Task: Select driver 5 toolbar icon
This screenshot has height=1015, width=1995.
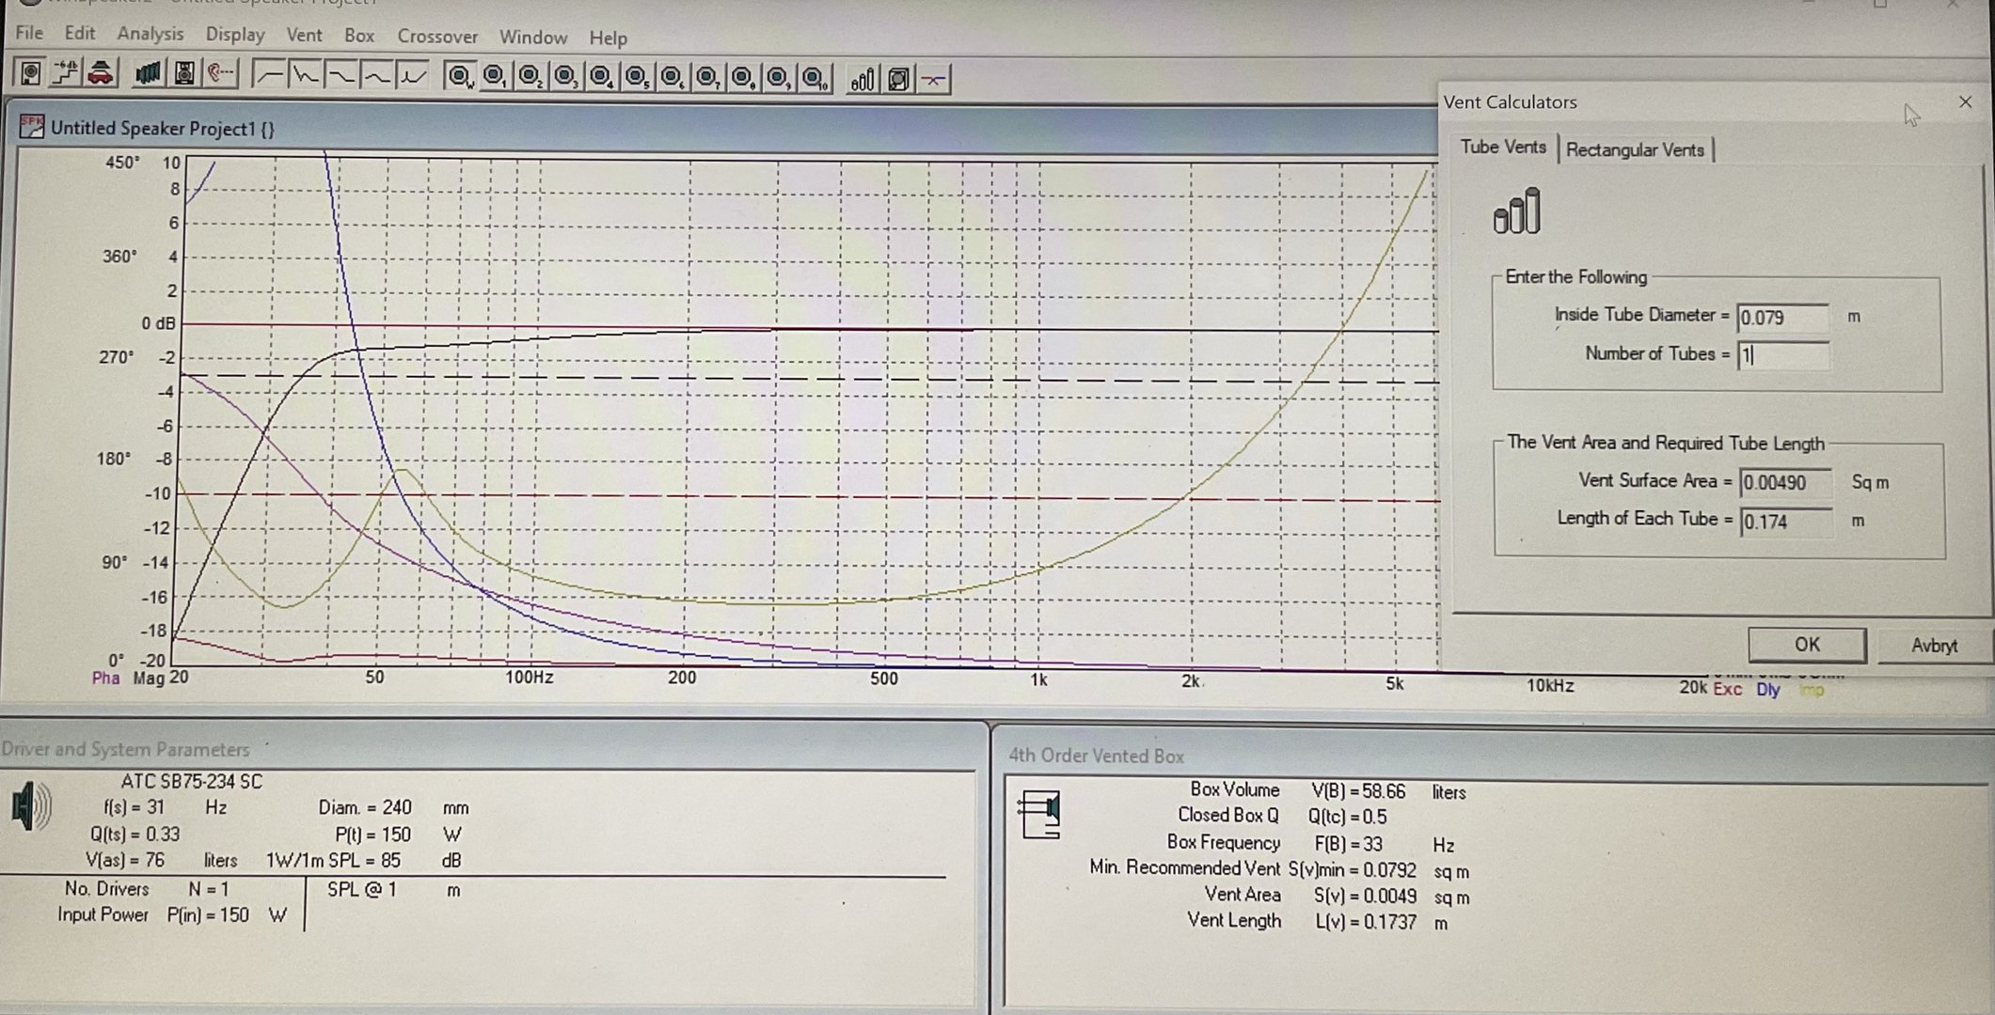Action: pos(637,77)
